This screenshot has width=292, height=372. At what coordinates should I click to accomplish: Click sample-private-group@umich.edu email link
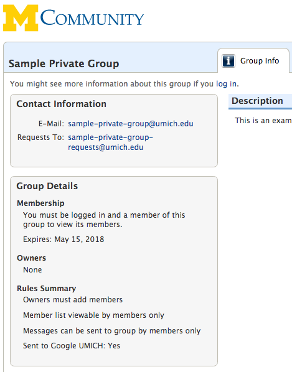[131, 124]
